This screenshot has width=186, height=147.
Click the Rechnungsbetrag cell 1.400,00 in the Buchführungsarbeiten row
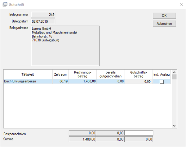click(83, 81)
